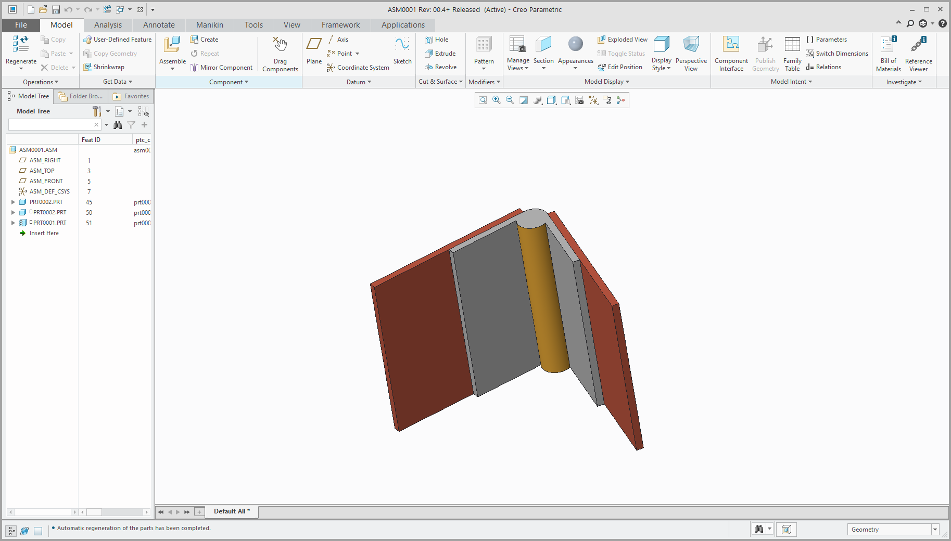Click the binoculars search icon in Model Tree

118,125
